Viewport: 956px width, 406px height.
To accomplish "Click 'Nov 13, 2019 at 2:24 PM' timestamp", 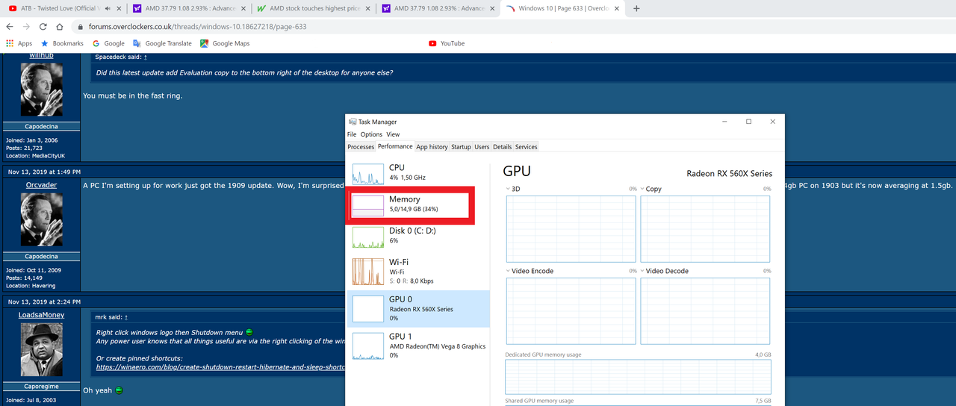I will 44,302.
